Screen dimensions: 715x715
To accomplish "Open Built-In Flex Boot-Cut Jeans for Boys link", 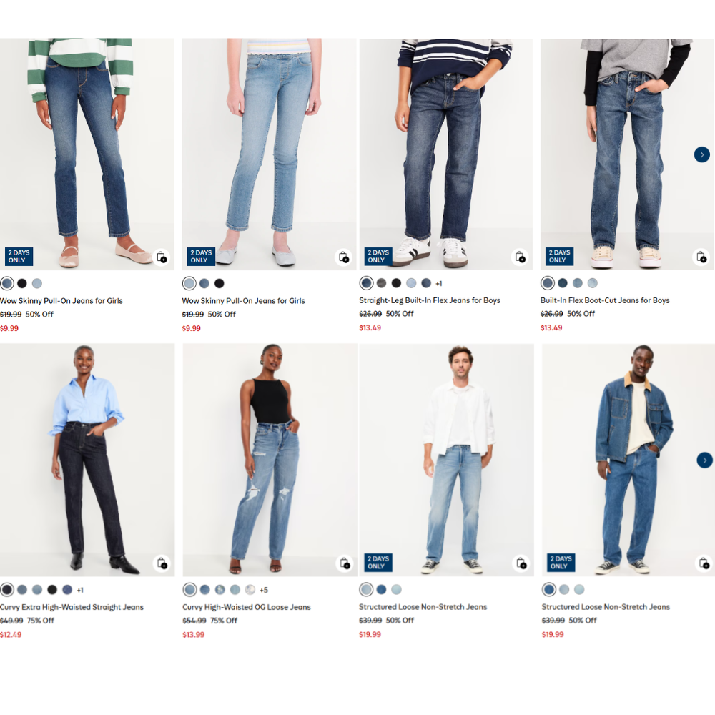I will point(605,300).
